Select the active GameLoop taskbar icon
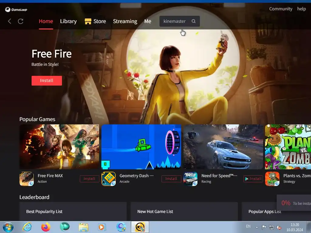 coord(140,227)
